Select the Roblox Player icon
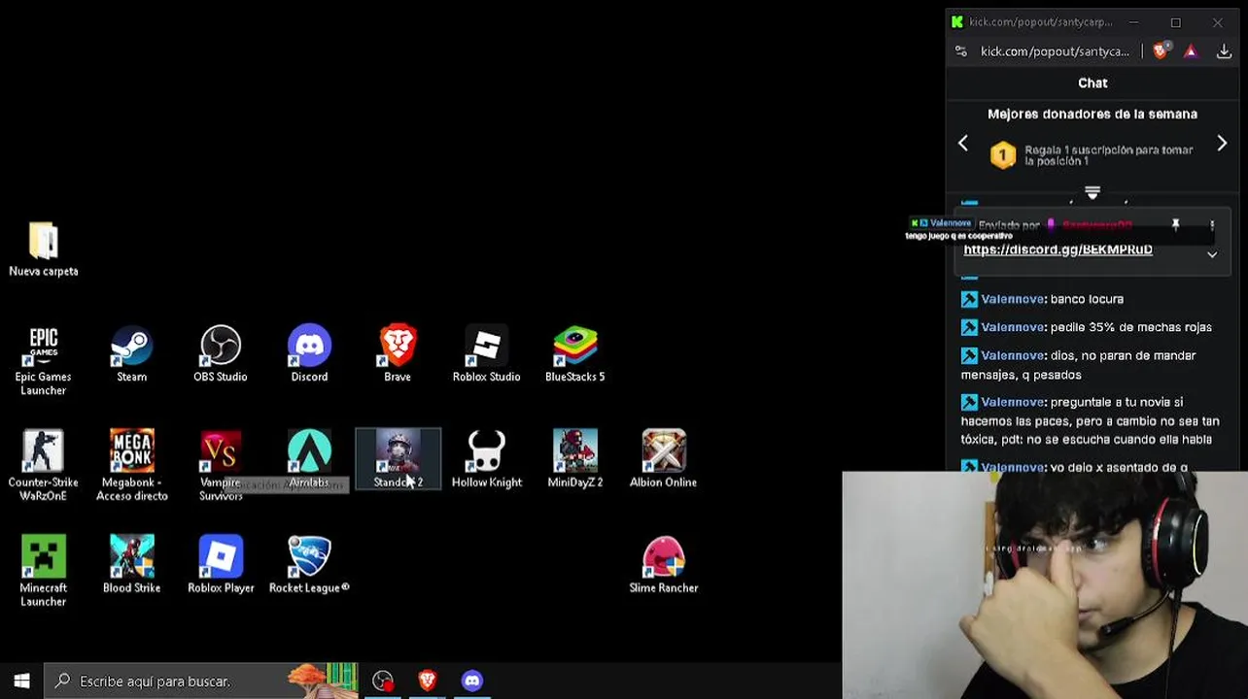 click(221, 565)
